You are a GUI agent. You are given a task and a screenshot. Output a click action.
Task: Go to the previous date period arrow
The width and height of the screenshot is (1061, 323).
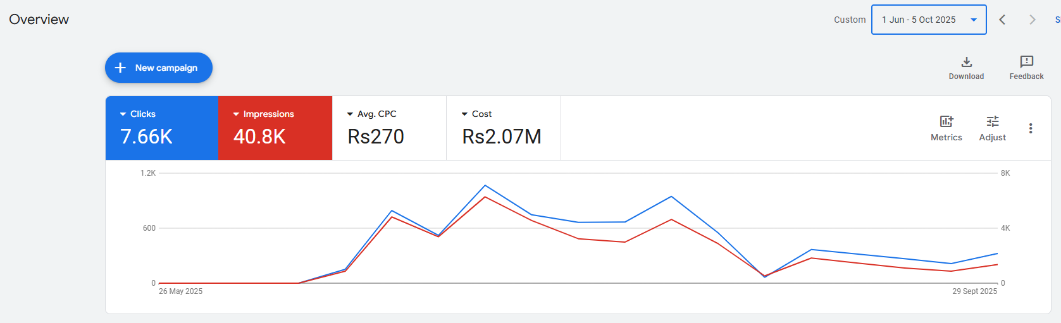[x=1002, y=20]
